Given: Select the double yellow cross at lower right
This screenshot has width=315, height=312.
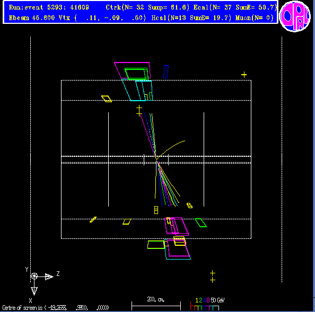Looking at the screenshot, I should coord(213,277).
